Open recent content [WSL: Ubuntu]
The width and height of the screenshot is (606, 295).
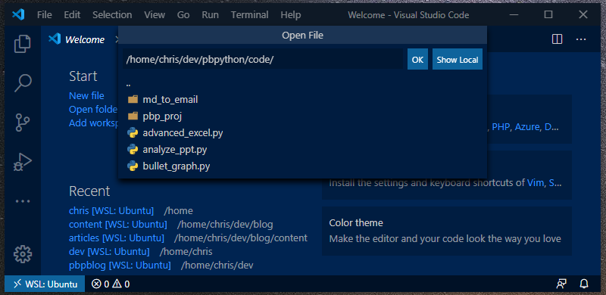click(x=118, y=225)
